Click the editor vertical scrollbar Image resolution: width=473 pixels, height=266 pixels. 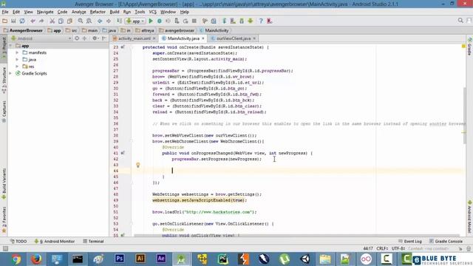(465, 116)
